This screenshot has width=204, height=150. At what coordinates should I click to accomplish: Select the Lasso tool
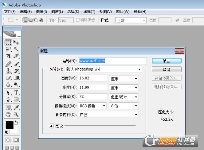coord(8,49)
